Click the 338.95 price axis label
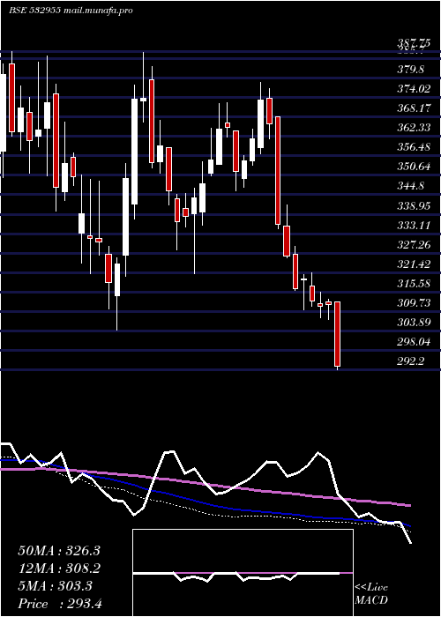Screen dimensions: 441x617 (414, 205)
